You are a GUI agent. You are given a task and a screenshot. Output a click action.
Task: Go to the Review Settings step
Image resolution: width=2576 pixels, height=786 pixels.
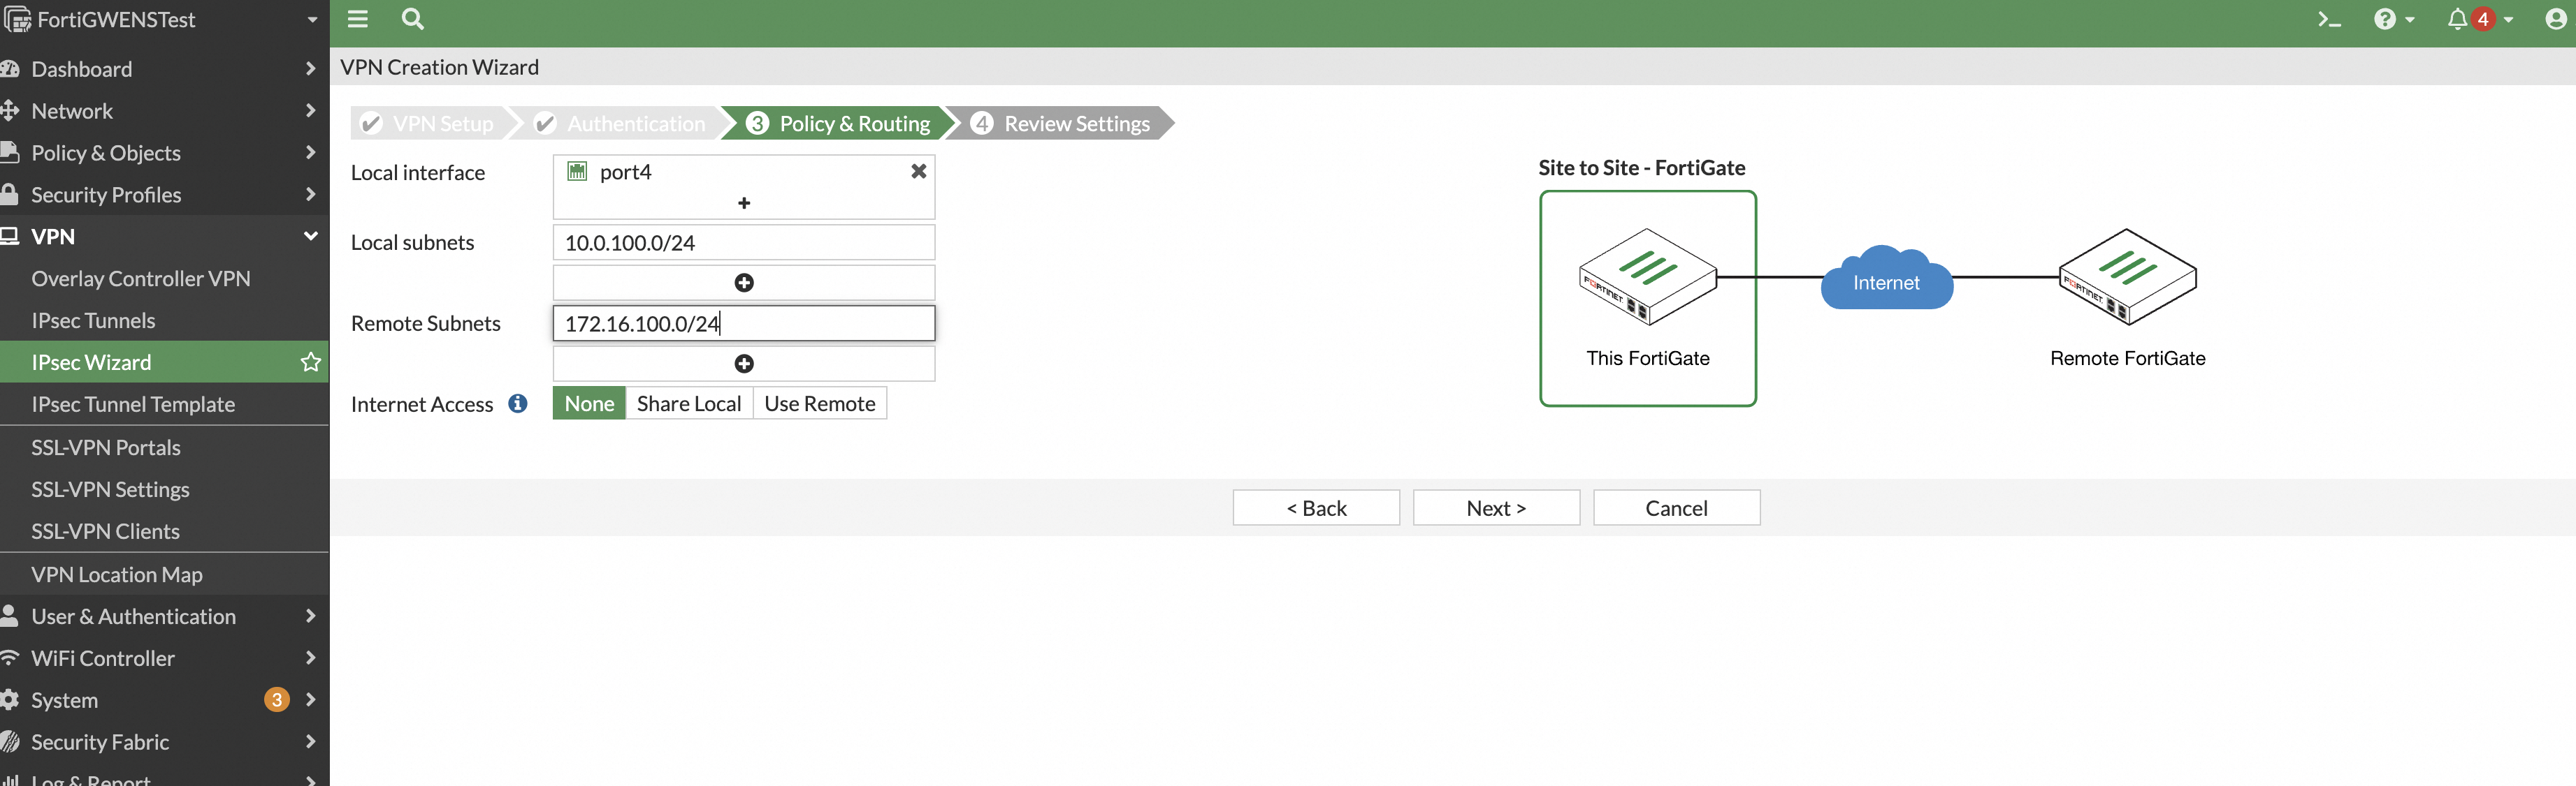pos(1065,124)
